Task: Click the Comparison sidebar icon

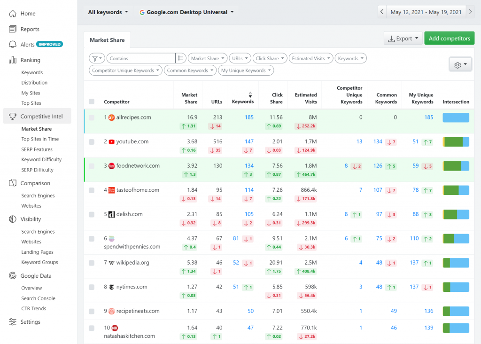Action: [13, 183]
